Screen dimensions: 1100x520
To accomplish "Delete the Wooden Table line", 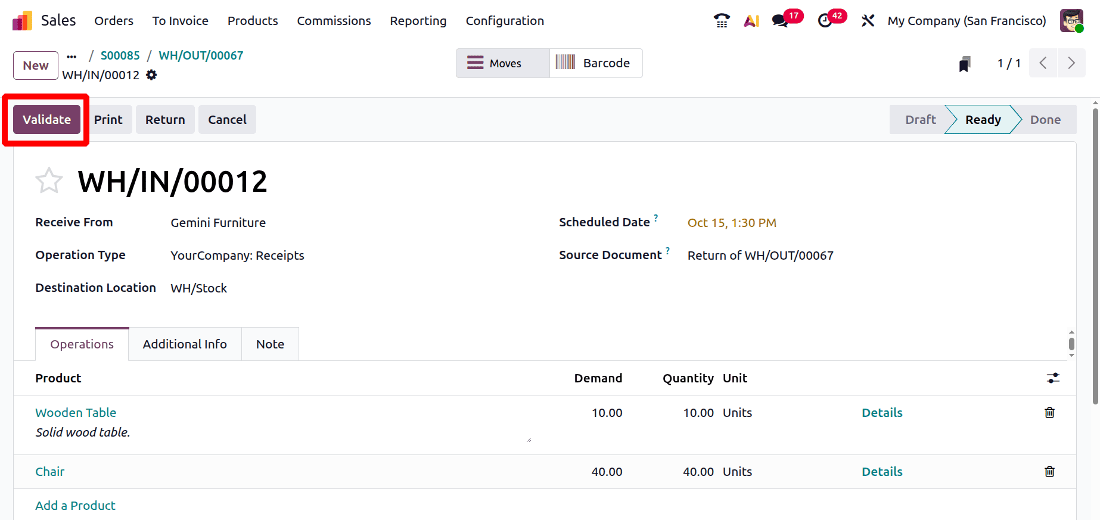I will pos(1049,412).
